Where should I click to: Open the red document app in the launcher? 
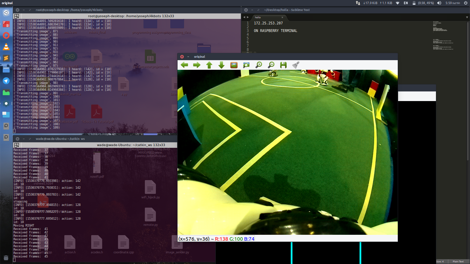point(6,24)
